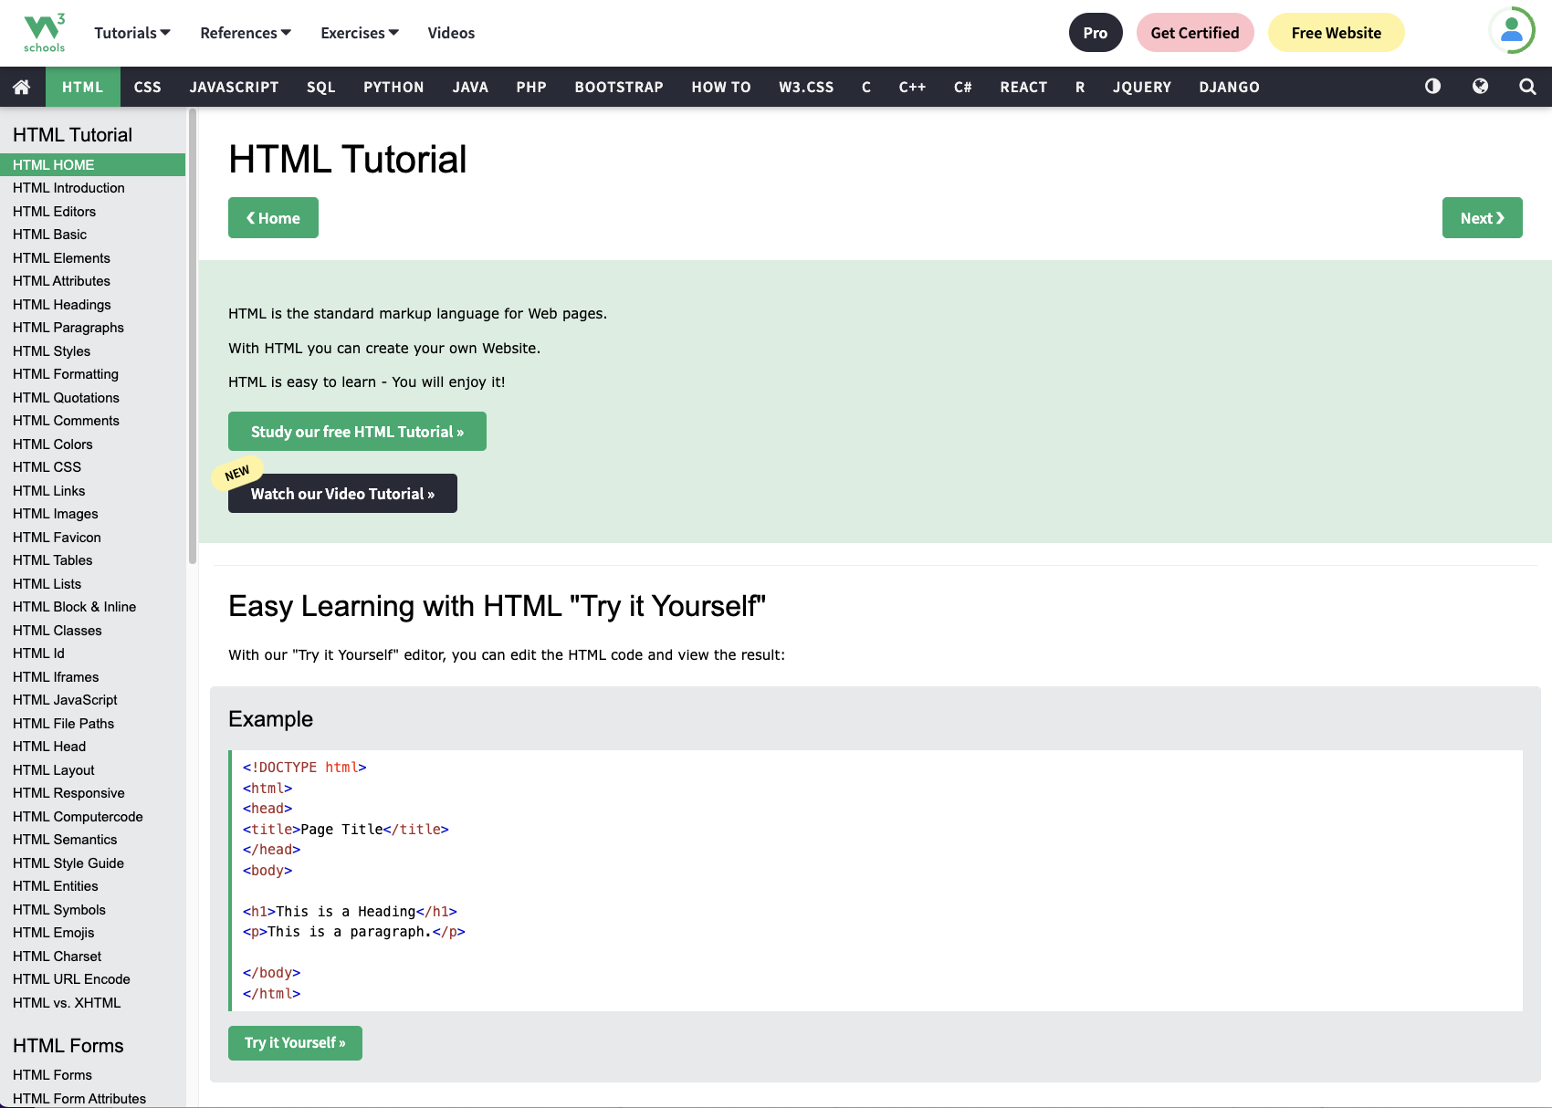Screen dimensions: 1552x1108
Task: Click the W3Schools logo
Action: (44, 33)
